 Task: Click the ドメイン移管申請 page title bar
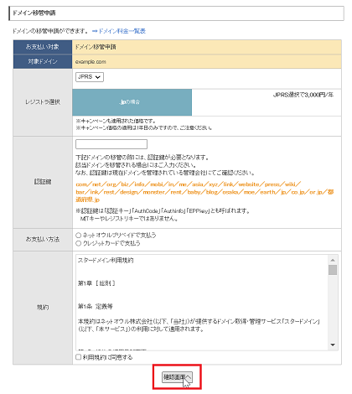[x=176, y=13]
